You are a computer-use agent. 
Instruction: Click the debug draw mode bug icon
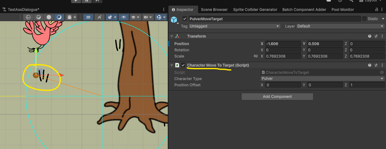click(x=69, y=17)
